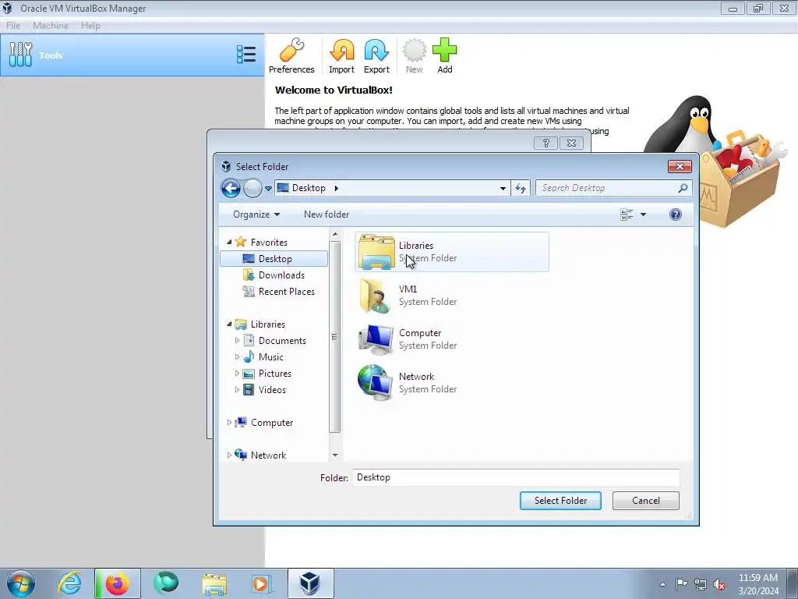
Task: Open Windows Explorer taskbar icon
Action: 214,583
